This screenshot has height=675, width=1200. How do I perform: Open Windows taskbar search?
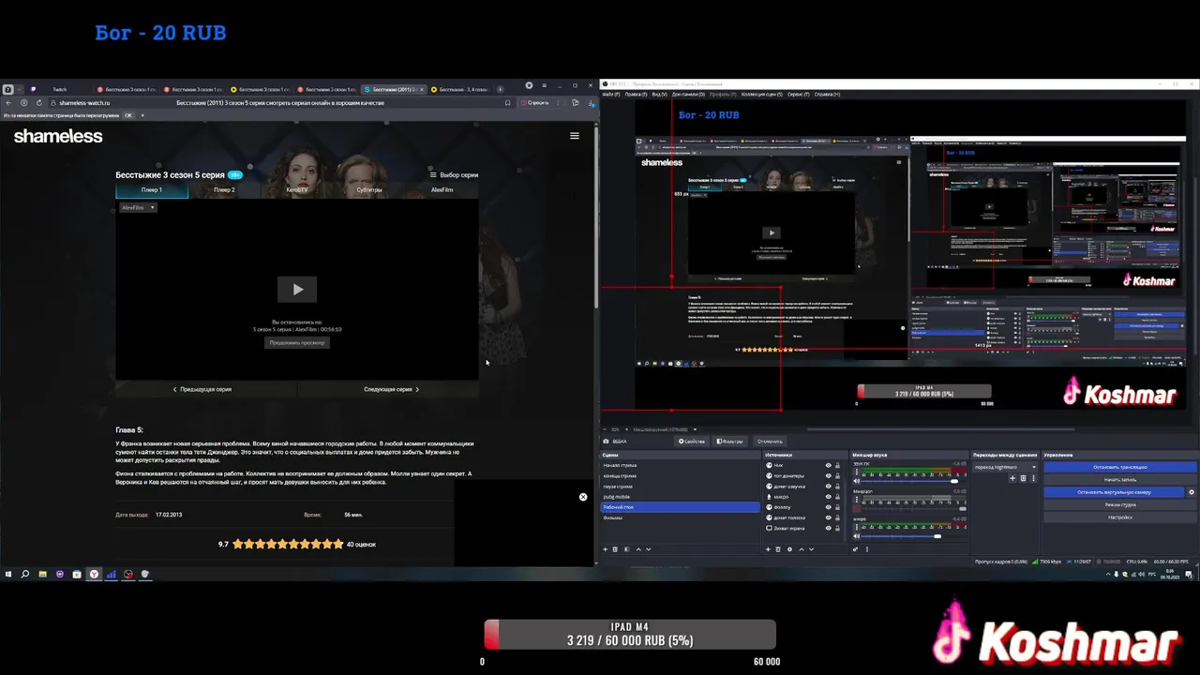pyautogui.click(x=25, y=574)
